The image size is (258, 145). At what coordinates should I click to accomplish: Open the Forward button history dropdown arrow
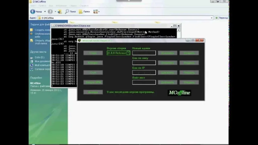55,12
